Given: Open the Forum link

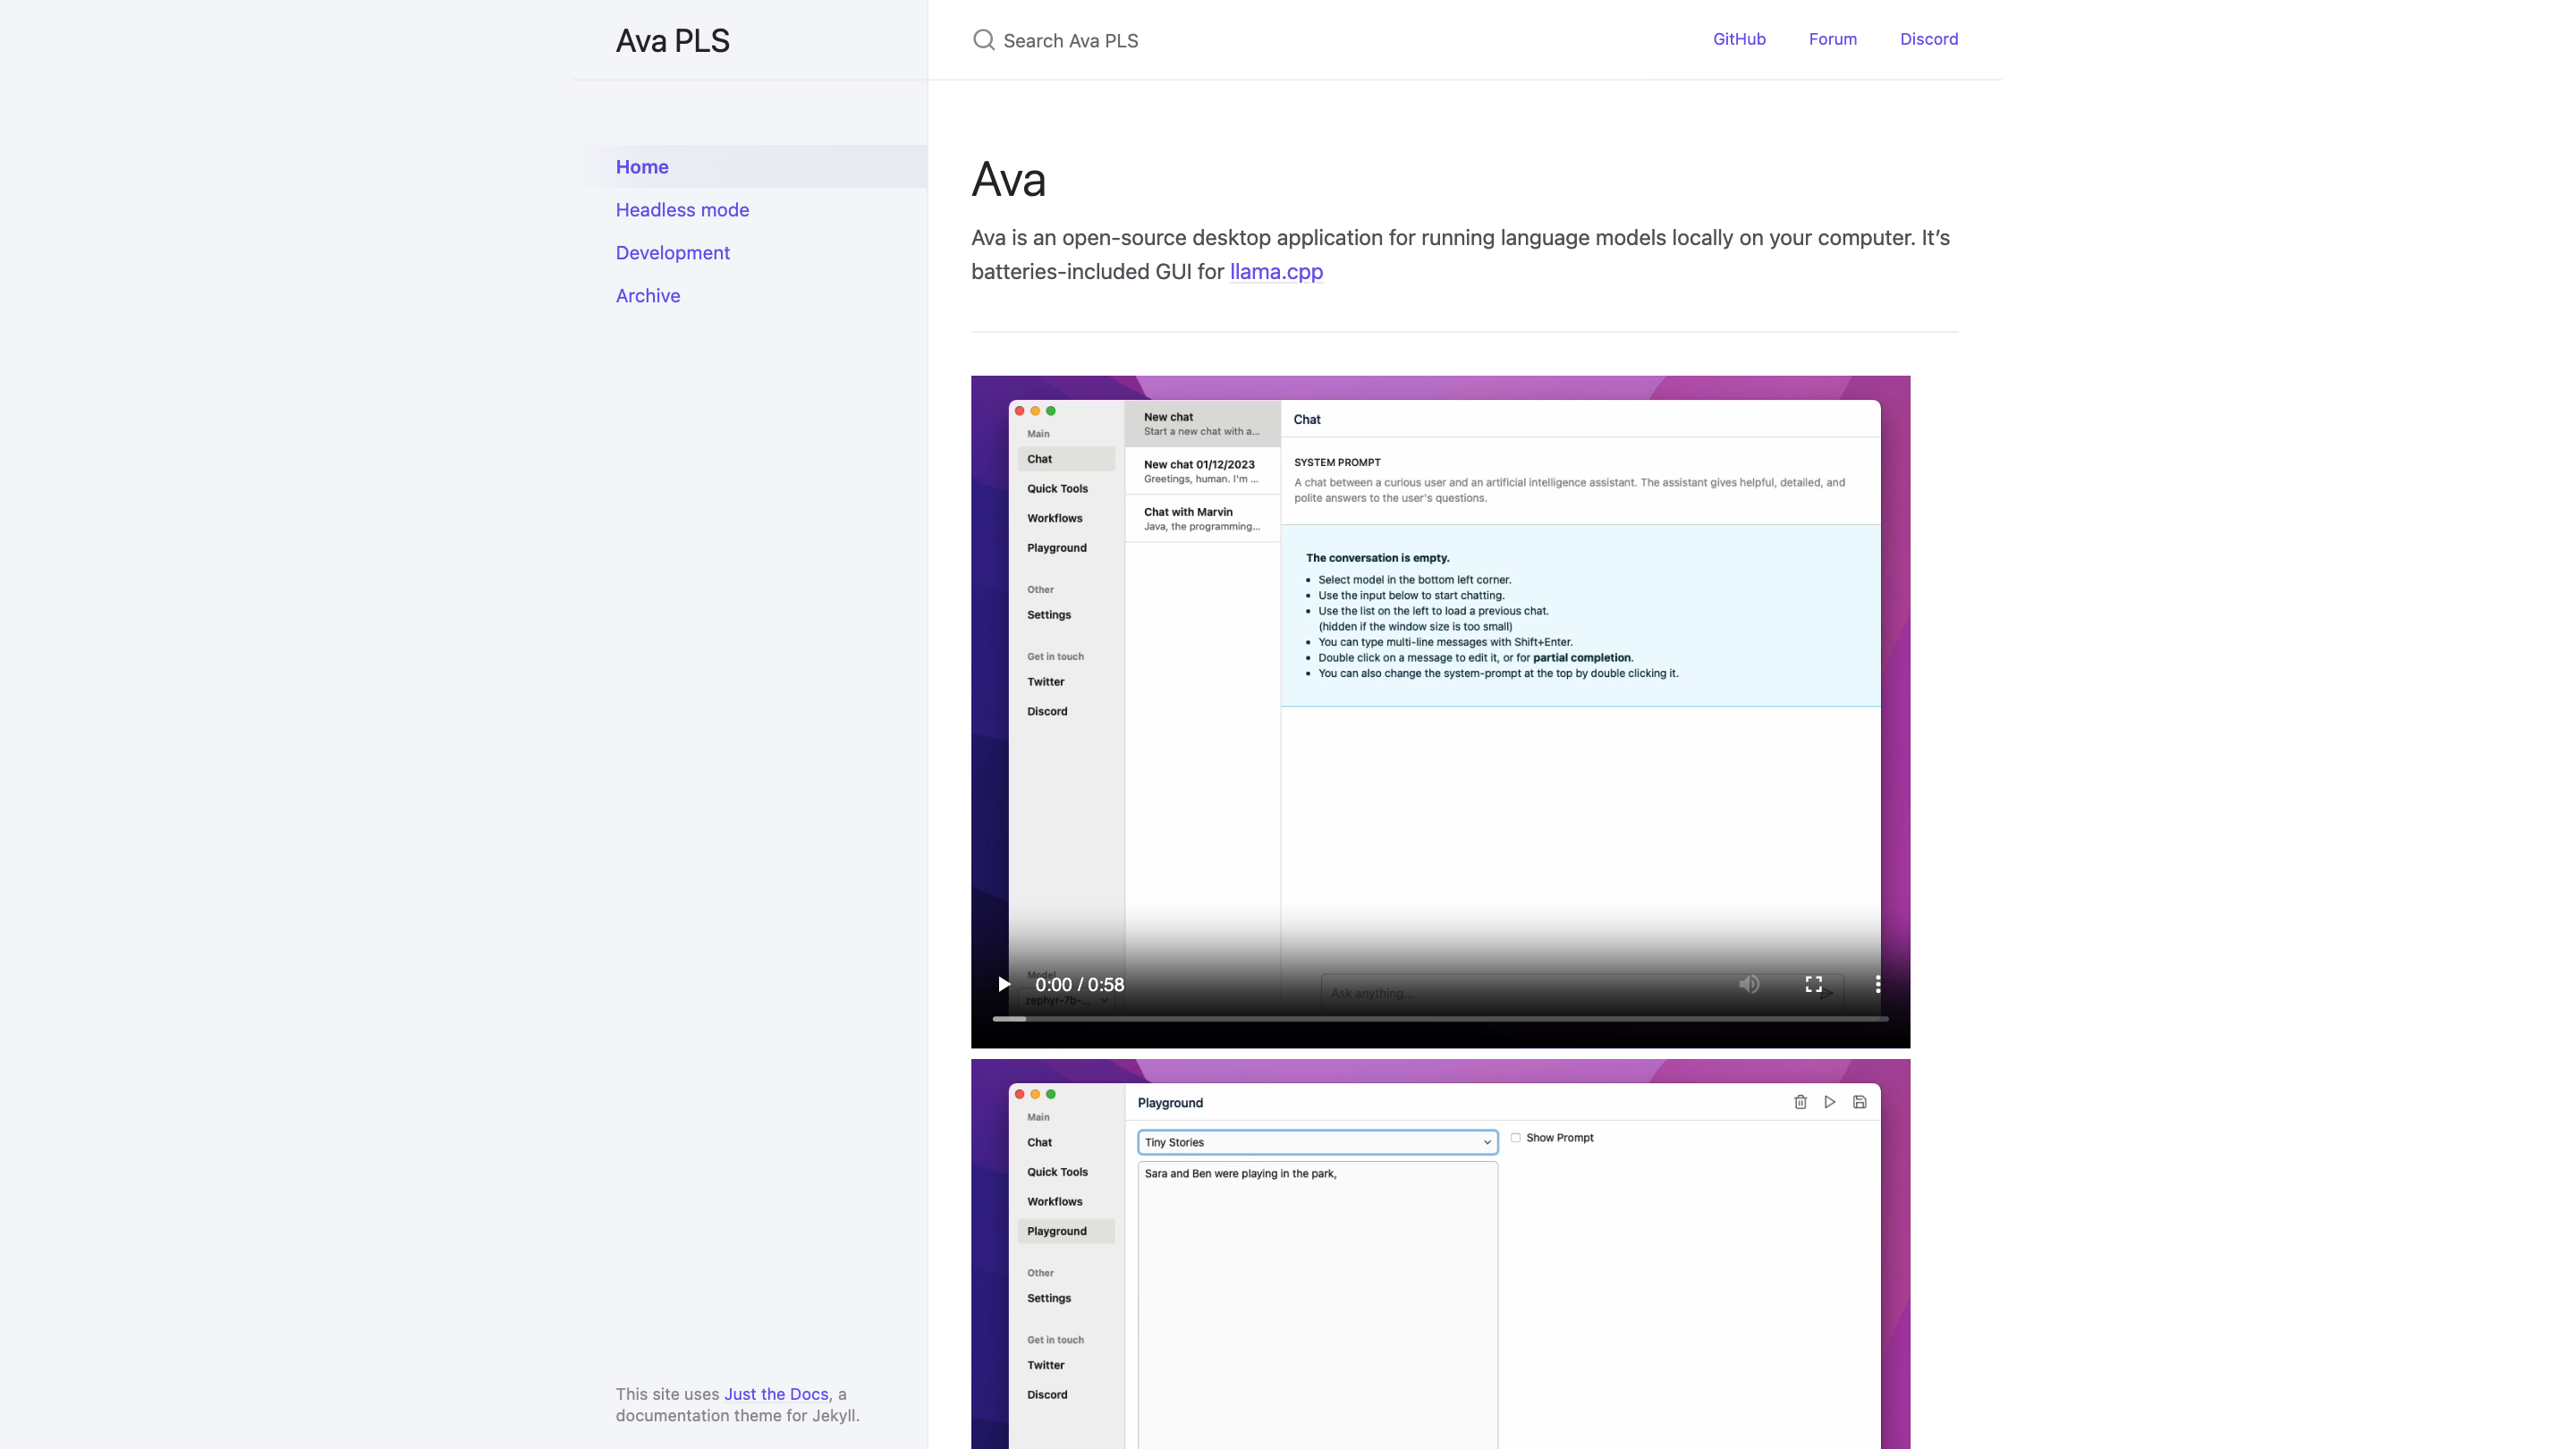Looking at the screenshot, I should coord(1832,39).
